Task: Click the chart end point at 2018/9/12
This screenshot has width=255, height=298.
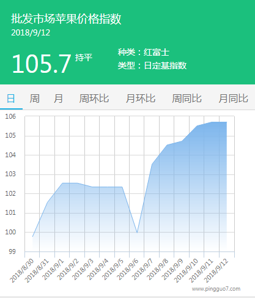Action: (227, 122)
